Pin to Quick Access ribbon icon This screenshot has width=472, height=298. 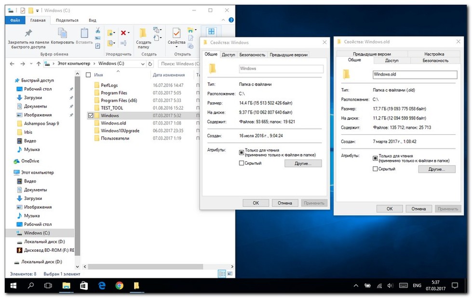tap(28, 33)
